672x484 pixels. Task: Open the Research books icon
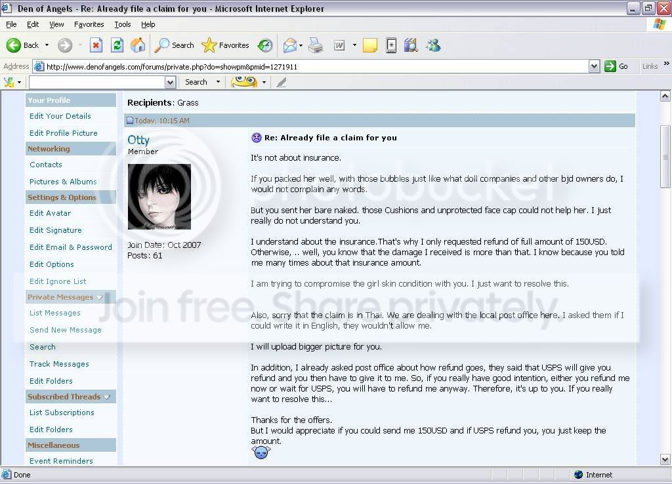[x=411, y=45]
